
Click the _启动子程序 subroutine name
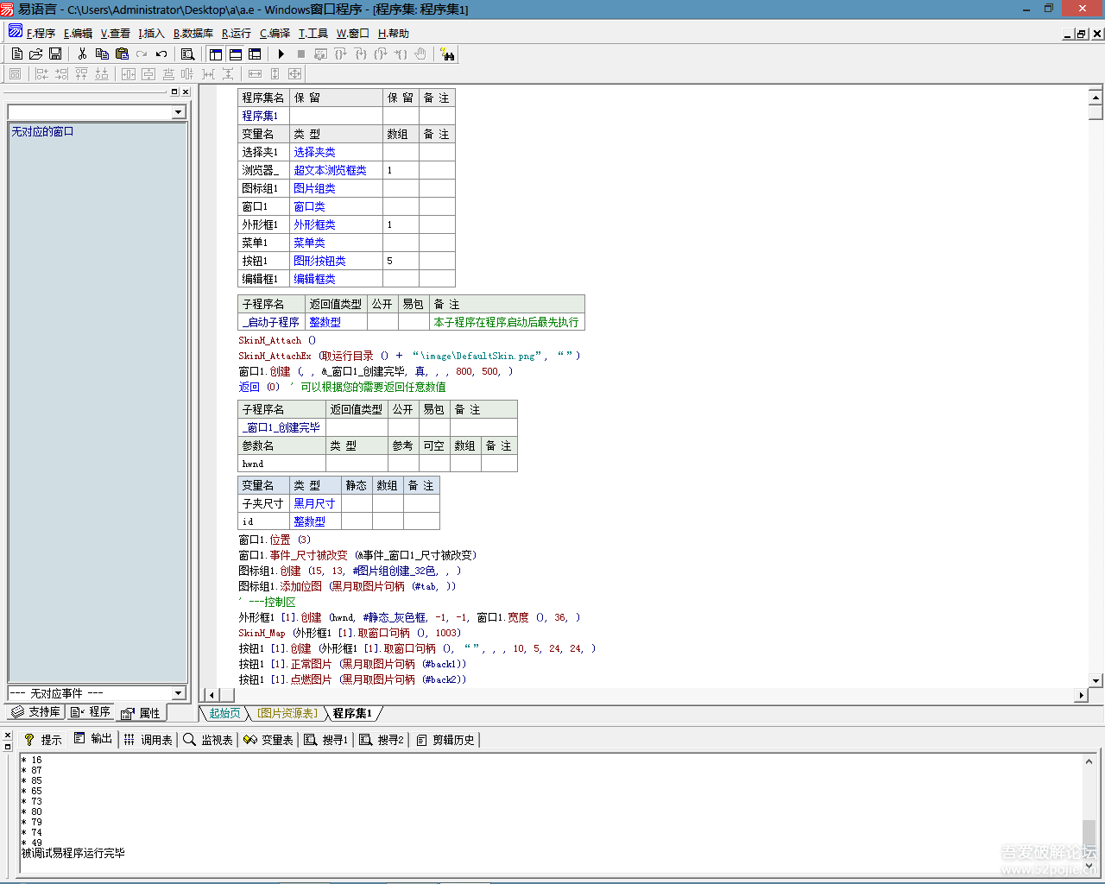tap(270, 322)
